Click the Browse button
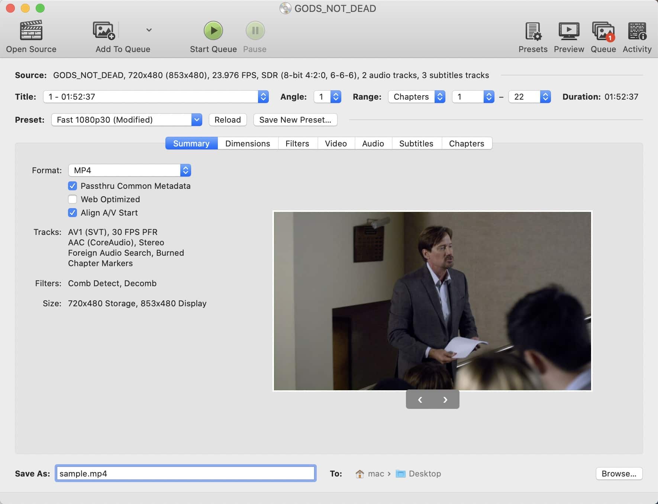 (619, 474)
